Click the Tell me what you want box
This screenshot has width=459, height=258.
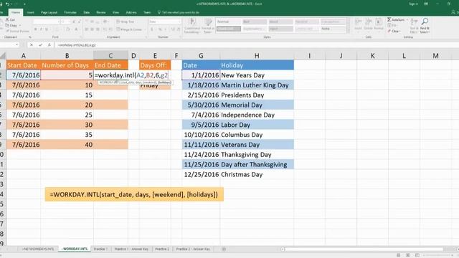click(179, 12)
